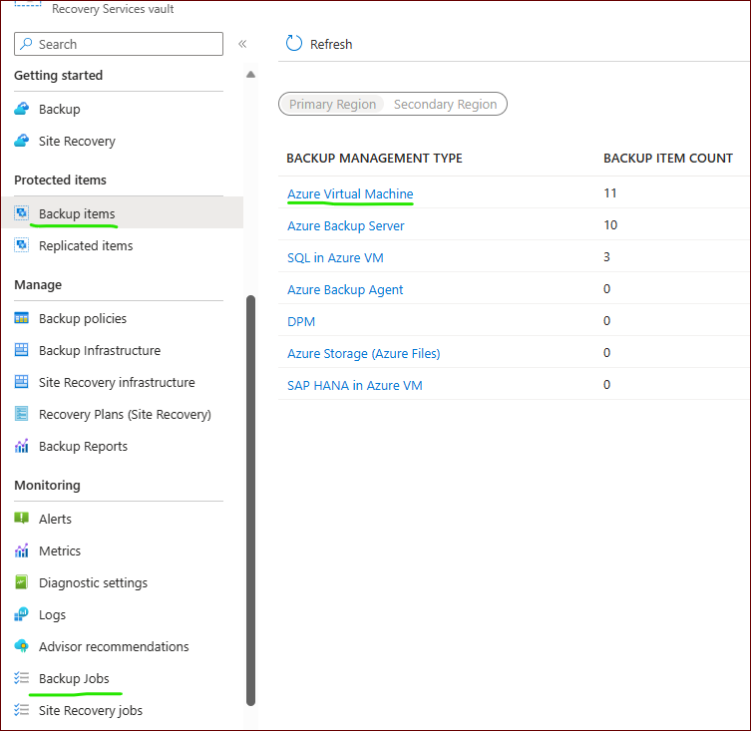Open SAP HANA in Azure VM link
Image resolution: width=751 pixels, height=731 pixels.
click(x=355, y=386)
